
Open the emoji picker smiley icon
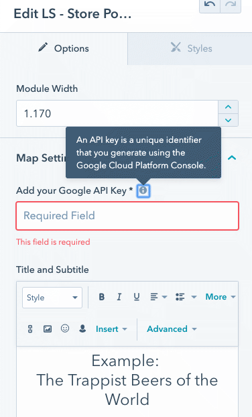coord(65,329)
